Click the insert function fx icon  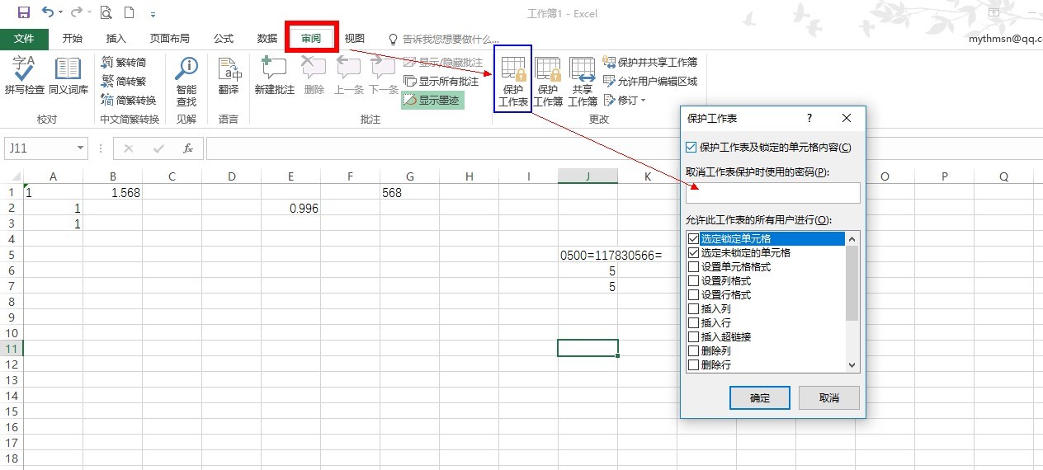pyautogui.click(x=188, y=148)
